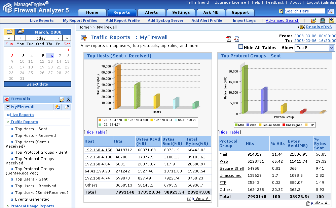Image resolution: width=336 pixels, height=208 pixels.
Task: Check the Hide All Tables checkbox
Action: coord(240,47)
